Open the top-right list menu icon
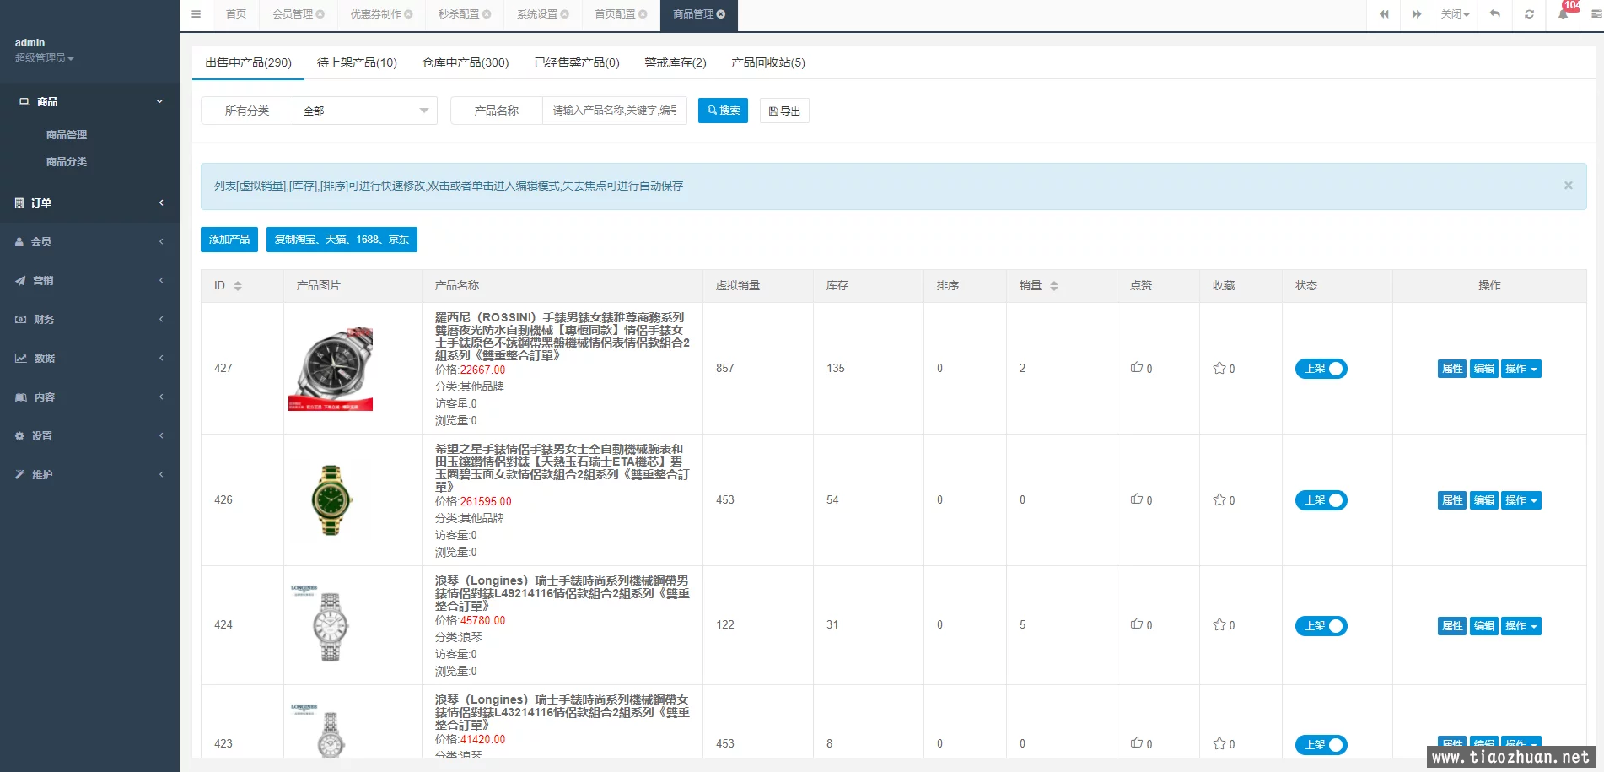Viewport: 1604px width, 772px height. [x=1596, y=14]
